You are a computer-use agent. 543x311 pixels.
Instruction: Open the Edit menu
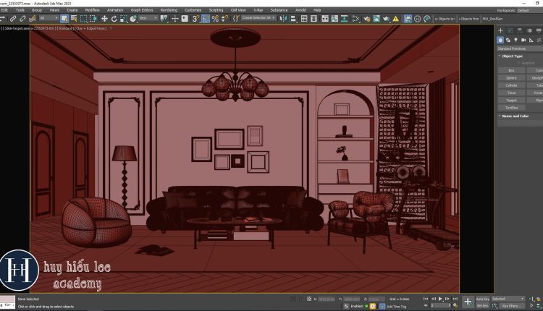coord(4,10)
